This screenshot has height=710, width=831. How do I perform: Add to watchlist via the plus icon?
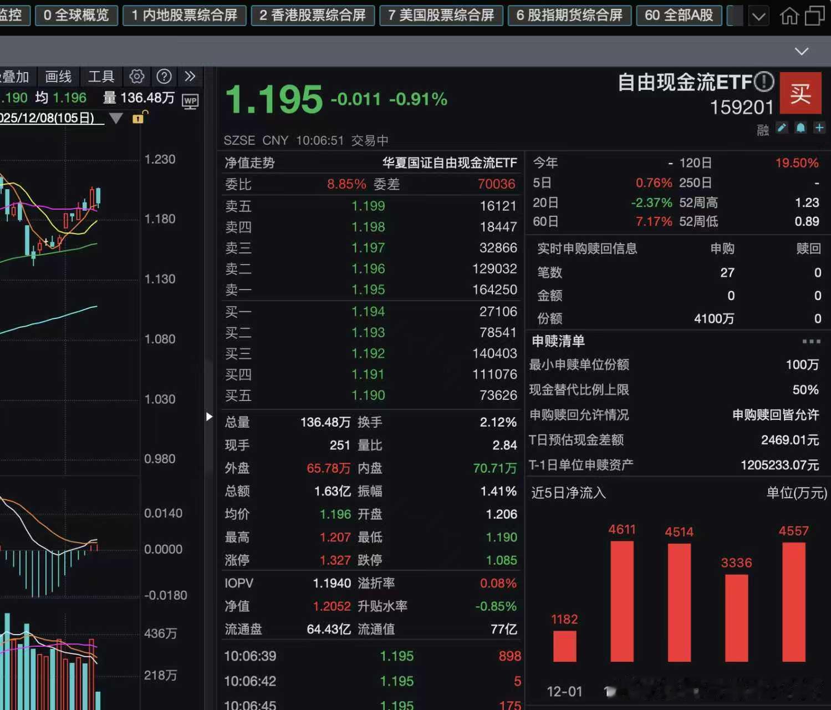tap(819, 128)
